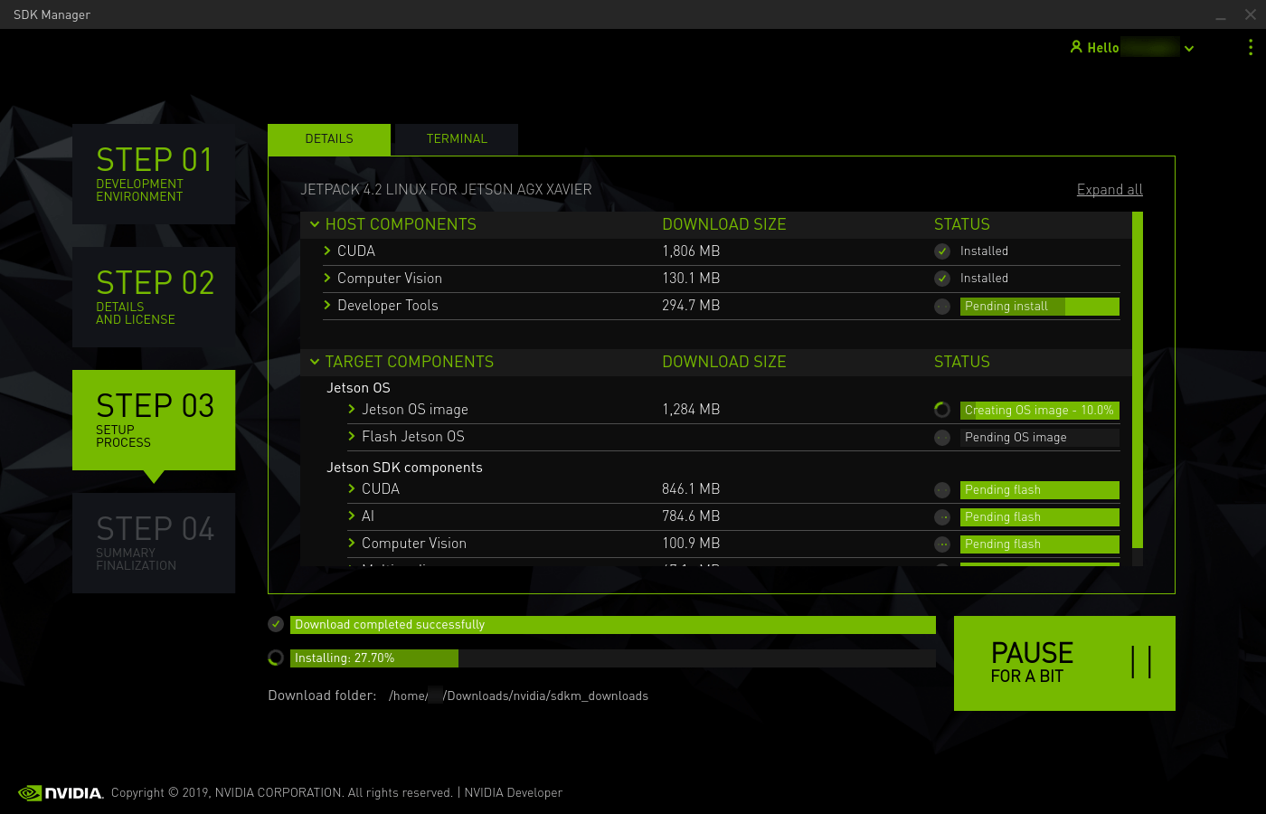Click the pause bars icon on the PAUSE button

1143,662
